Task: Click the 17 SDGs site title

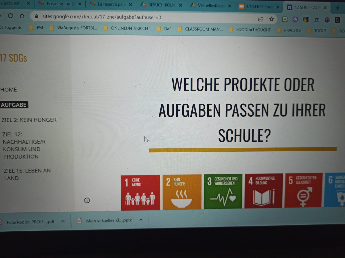Action: (14, 58)
